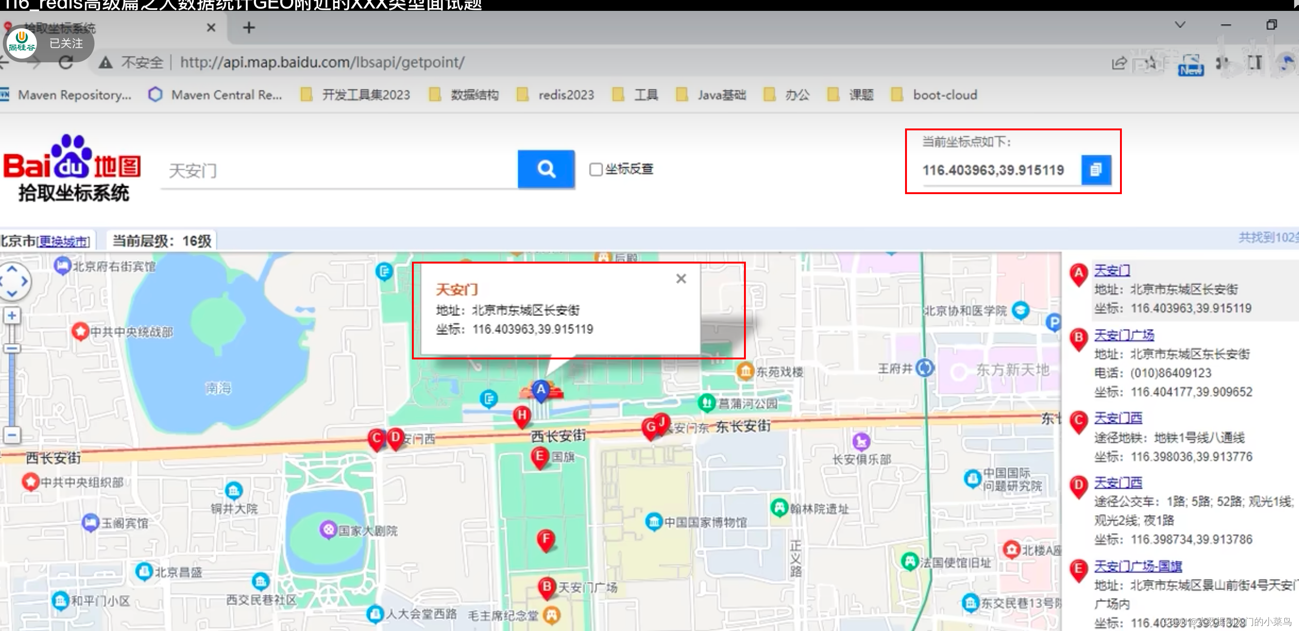Copy the current coordinate with the copy icon
Viewport: 1299px width, 631px height.
point(1095,170)
